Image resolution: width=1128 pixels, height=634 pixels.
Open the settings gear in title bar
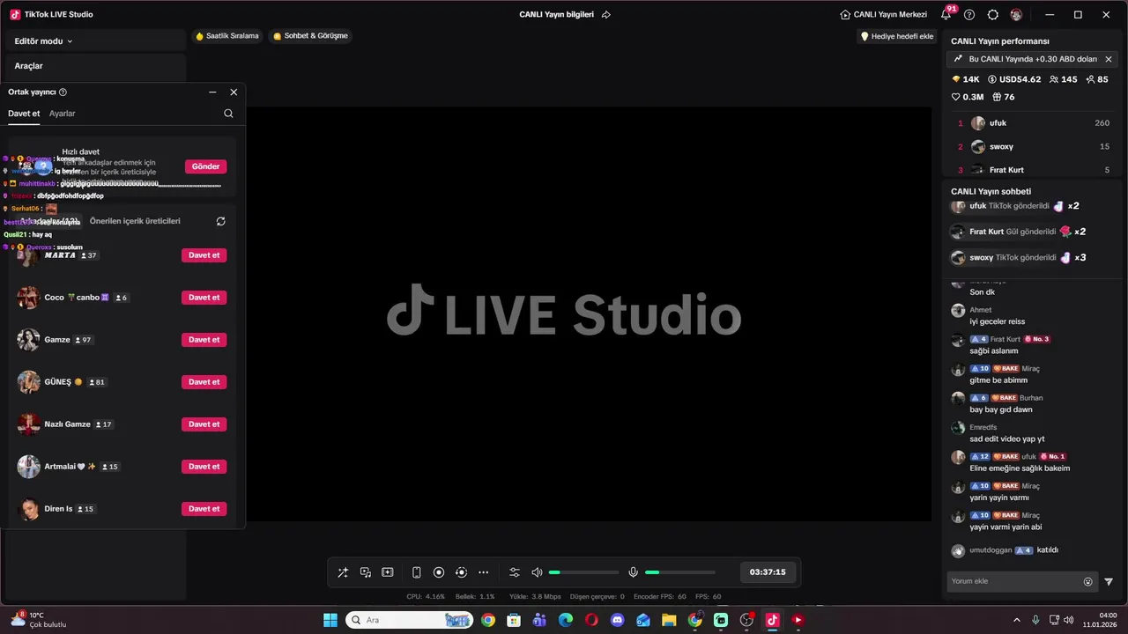tap(993, 15)
